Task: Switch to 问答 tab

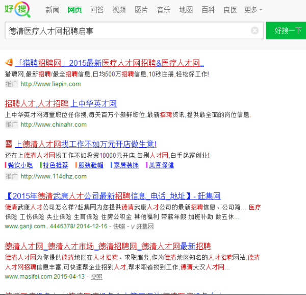Action: click(x=97, y=10)
